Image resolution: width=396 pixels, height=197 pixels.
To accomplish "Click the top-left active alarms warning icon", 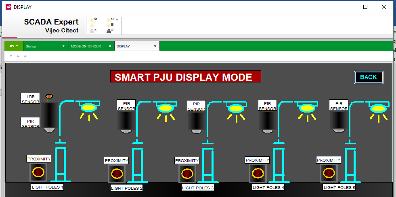I will coord(93,19).
